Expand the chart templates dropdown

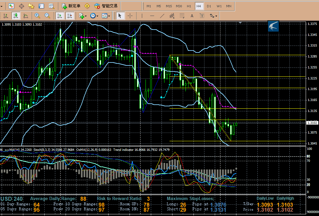coord(106,16)
